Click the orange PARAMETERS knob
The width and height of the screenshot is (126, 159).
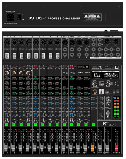(95, 92)
